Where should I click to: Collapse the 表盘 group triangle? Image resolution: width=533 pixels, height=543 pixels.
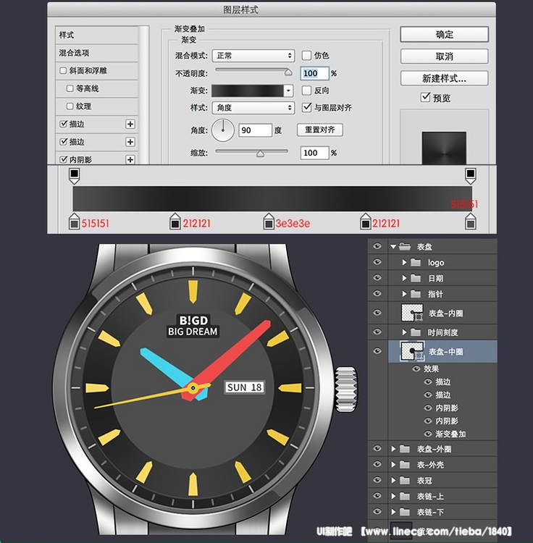pos(393,247)
